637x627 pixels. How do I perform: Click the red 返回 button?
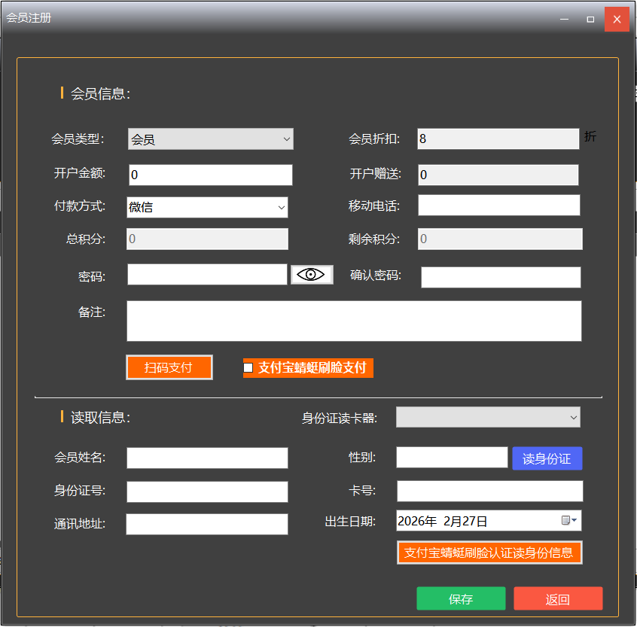[558, 599]
